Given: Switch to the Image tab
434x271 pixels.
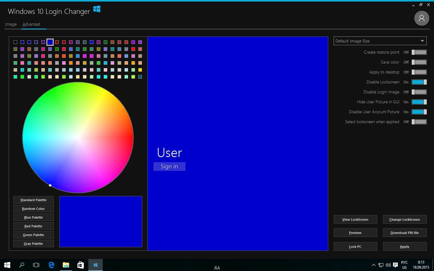Looking at the screenshot, I should coord(11,24).
